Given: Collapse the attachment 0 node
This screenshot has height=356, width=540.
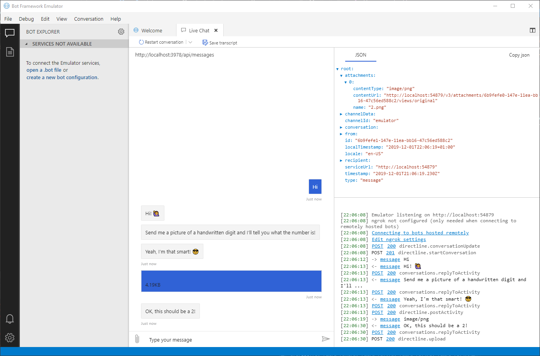Looking at the screenshot, I should point(345,82).
